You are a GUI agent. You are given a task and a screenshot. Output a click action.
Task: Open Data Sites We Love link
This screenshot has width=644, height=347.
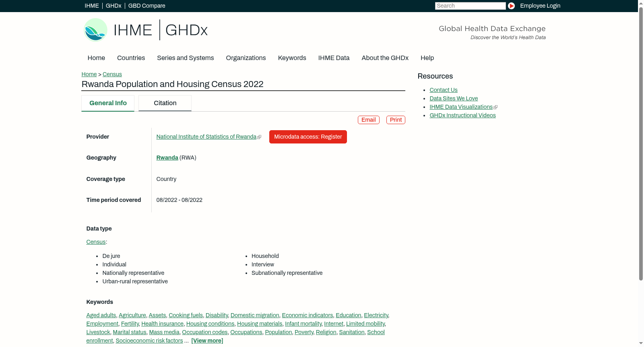(454, 98)
